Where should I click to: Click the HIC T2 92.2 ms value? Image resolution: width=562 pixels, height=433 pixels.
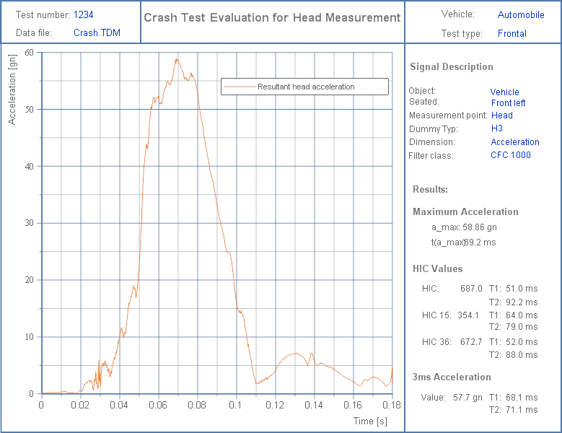tap(522, 302)
